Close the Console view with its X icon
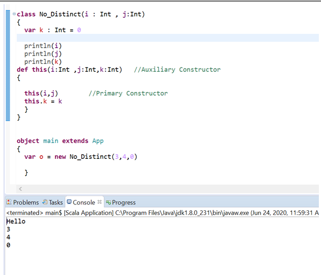The image size is (321, 275). click(x=99, y=202)
